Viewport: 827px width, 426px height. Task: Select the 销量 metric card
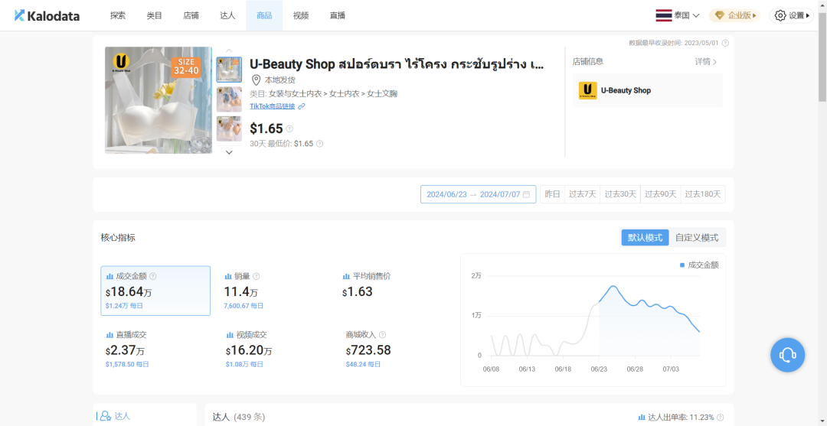coord(274,291)
